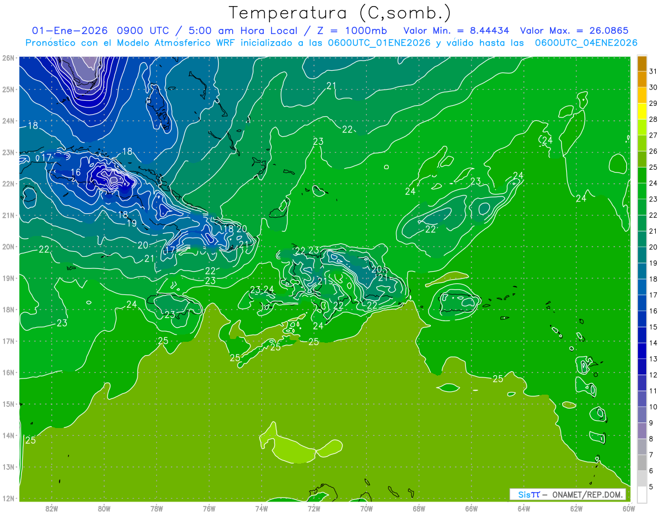Click the latitude axis label "21N"
Screen dimensions: 668x516
click(x=8, y=215)
